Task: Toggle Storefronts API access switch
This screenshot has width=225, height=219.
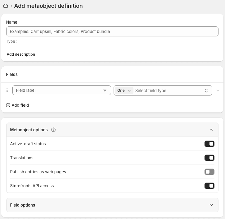Action: tap(209, 186)
